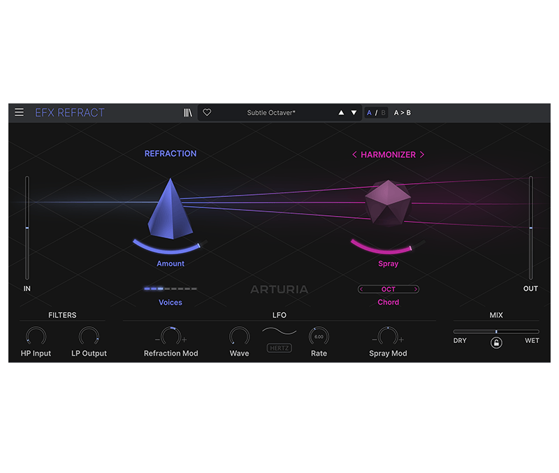
Task: Click the Refraction Mod knob
Action: (170, 337)
